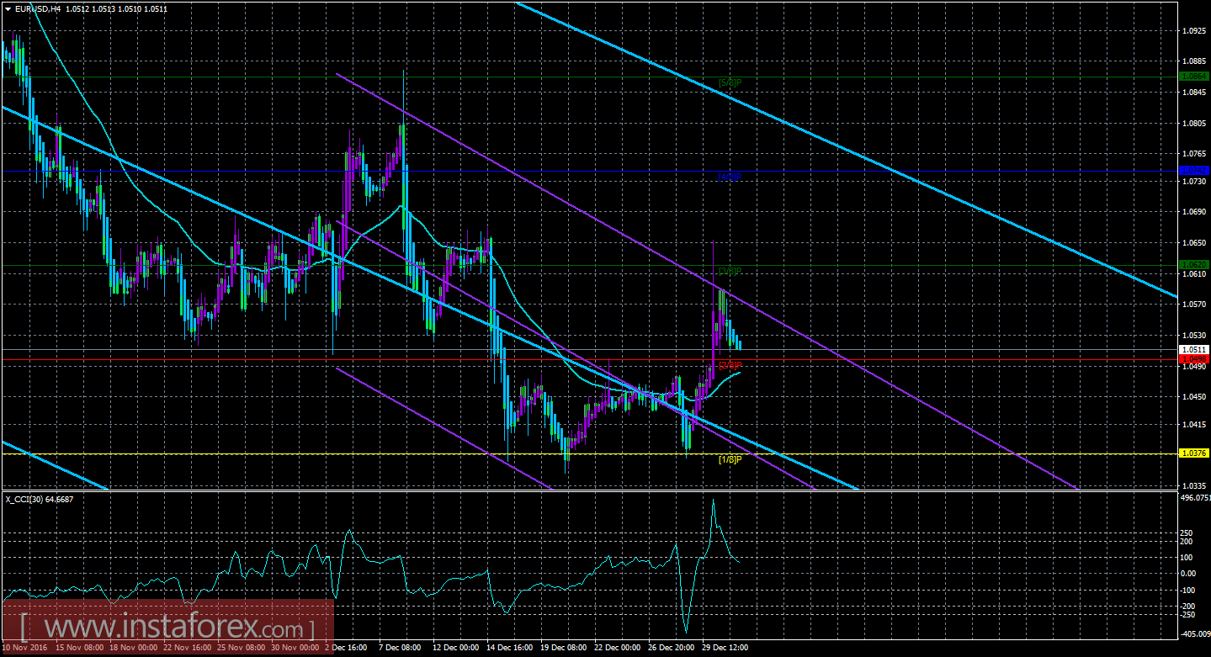Click -405.009 on the CCI scale
The image size is (1211, 657).
point(1196,633)
